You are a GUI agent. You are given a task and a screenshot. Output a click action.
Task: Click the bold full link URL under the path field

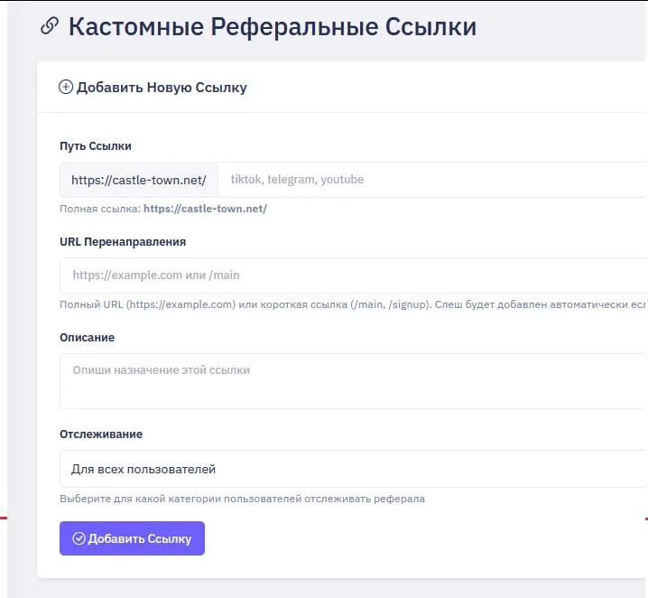pos(205,209)
